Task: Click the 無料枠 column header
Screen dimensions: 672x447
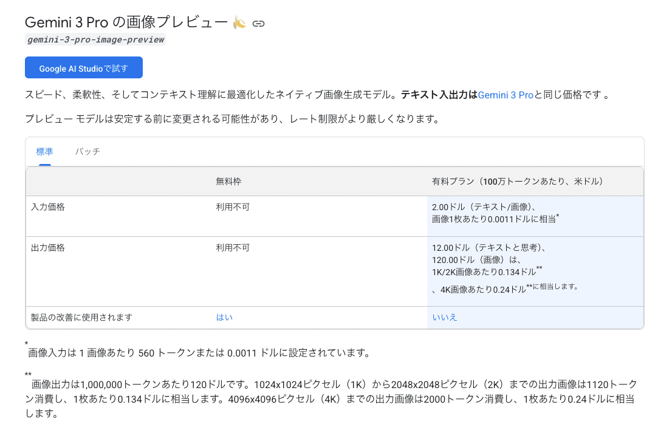Action: [x=227, y=180]
